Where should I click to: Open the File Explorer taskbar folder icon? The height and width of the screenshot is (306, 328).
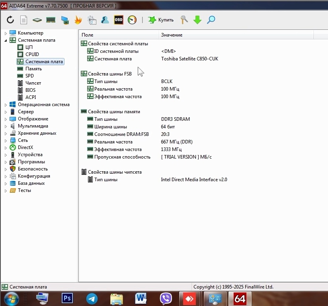(117, 299)
